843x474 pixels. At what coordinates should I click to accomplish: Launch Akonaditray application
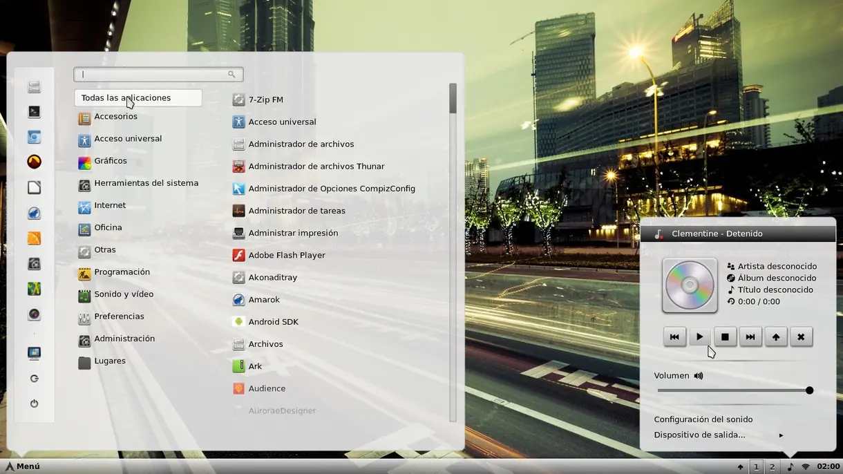coord(265,277)
